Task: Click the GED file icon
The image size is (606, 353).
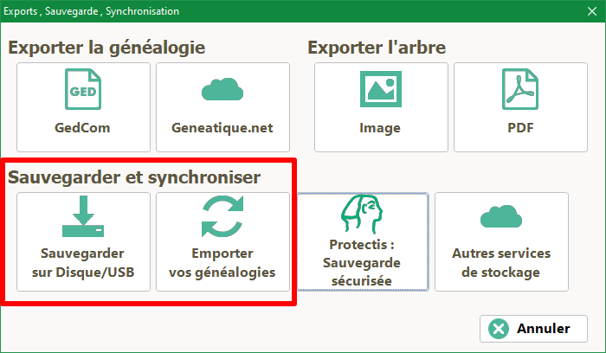Action: point(83,89)
